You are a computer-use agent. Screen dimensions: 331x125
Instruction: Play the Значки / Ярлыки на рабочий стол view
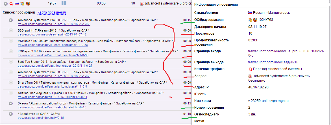click(x=10, y=103)
